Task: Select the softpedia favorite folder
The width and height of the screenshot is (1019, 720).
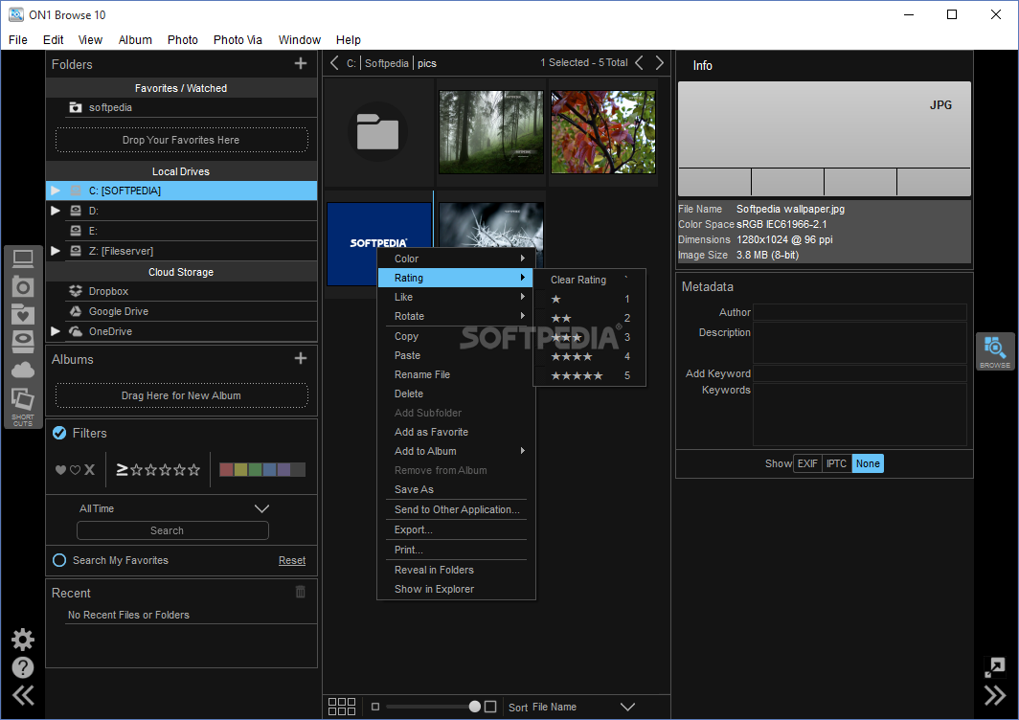Action: tap(181, 107)
